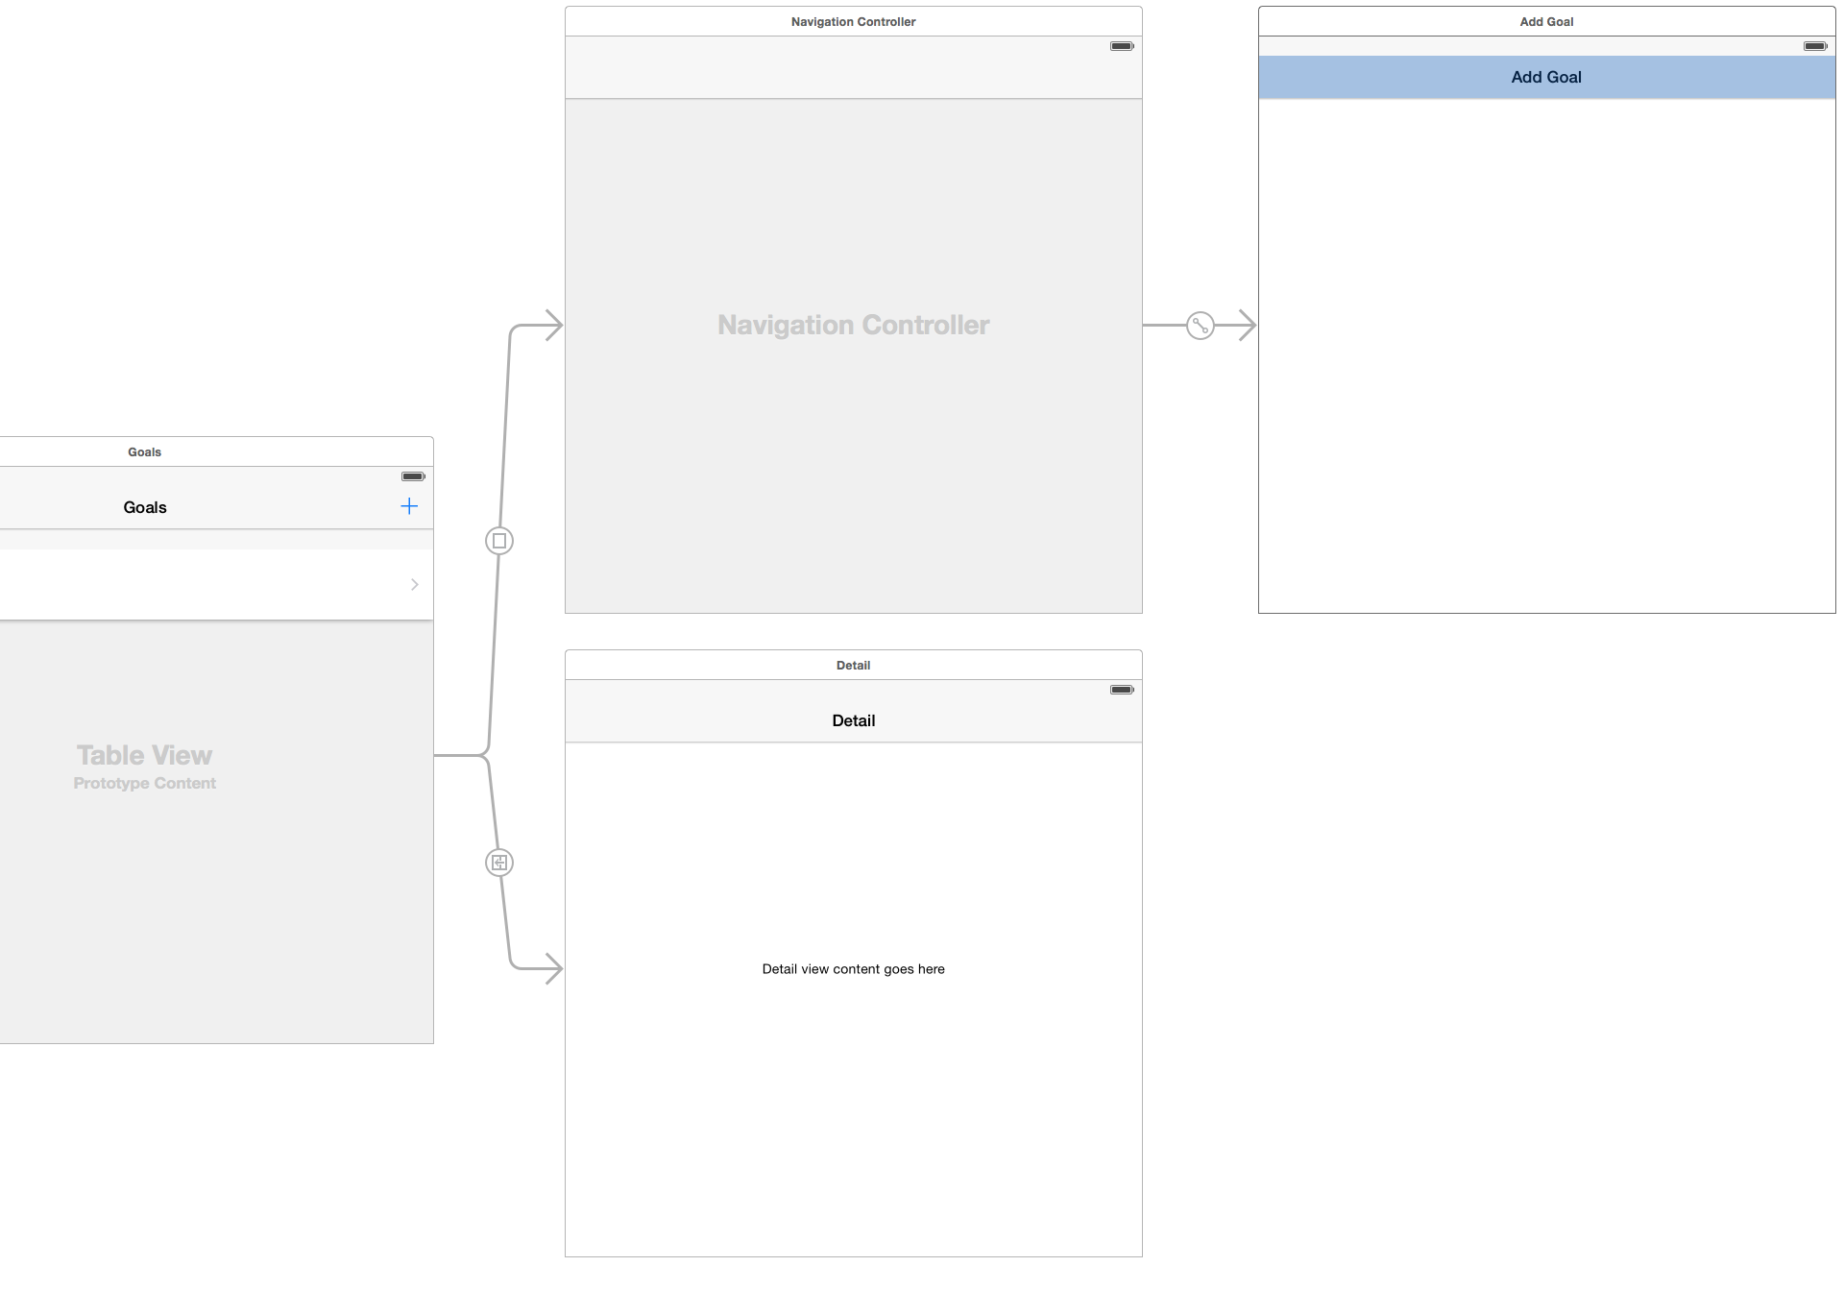Click the battery icon in Goals scene
This screenshot has width=1844, height=1291.
pyautogui.click(x=413, y=476)
